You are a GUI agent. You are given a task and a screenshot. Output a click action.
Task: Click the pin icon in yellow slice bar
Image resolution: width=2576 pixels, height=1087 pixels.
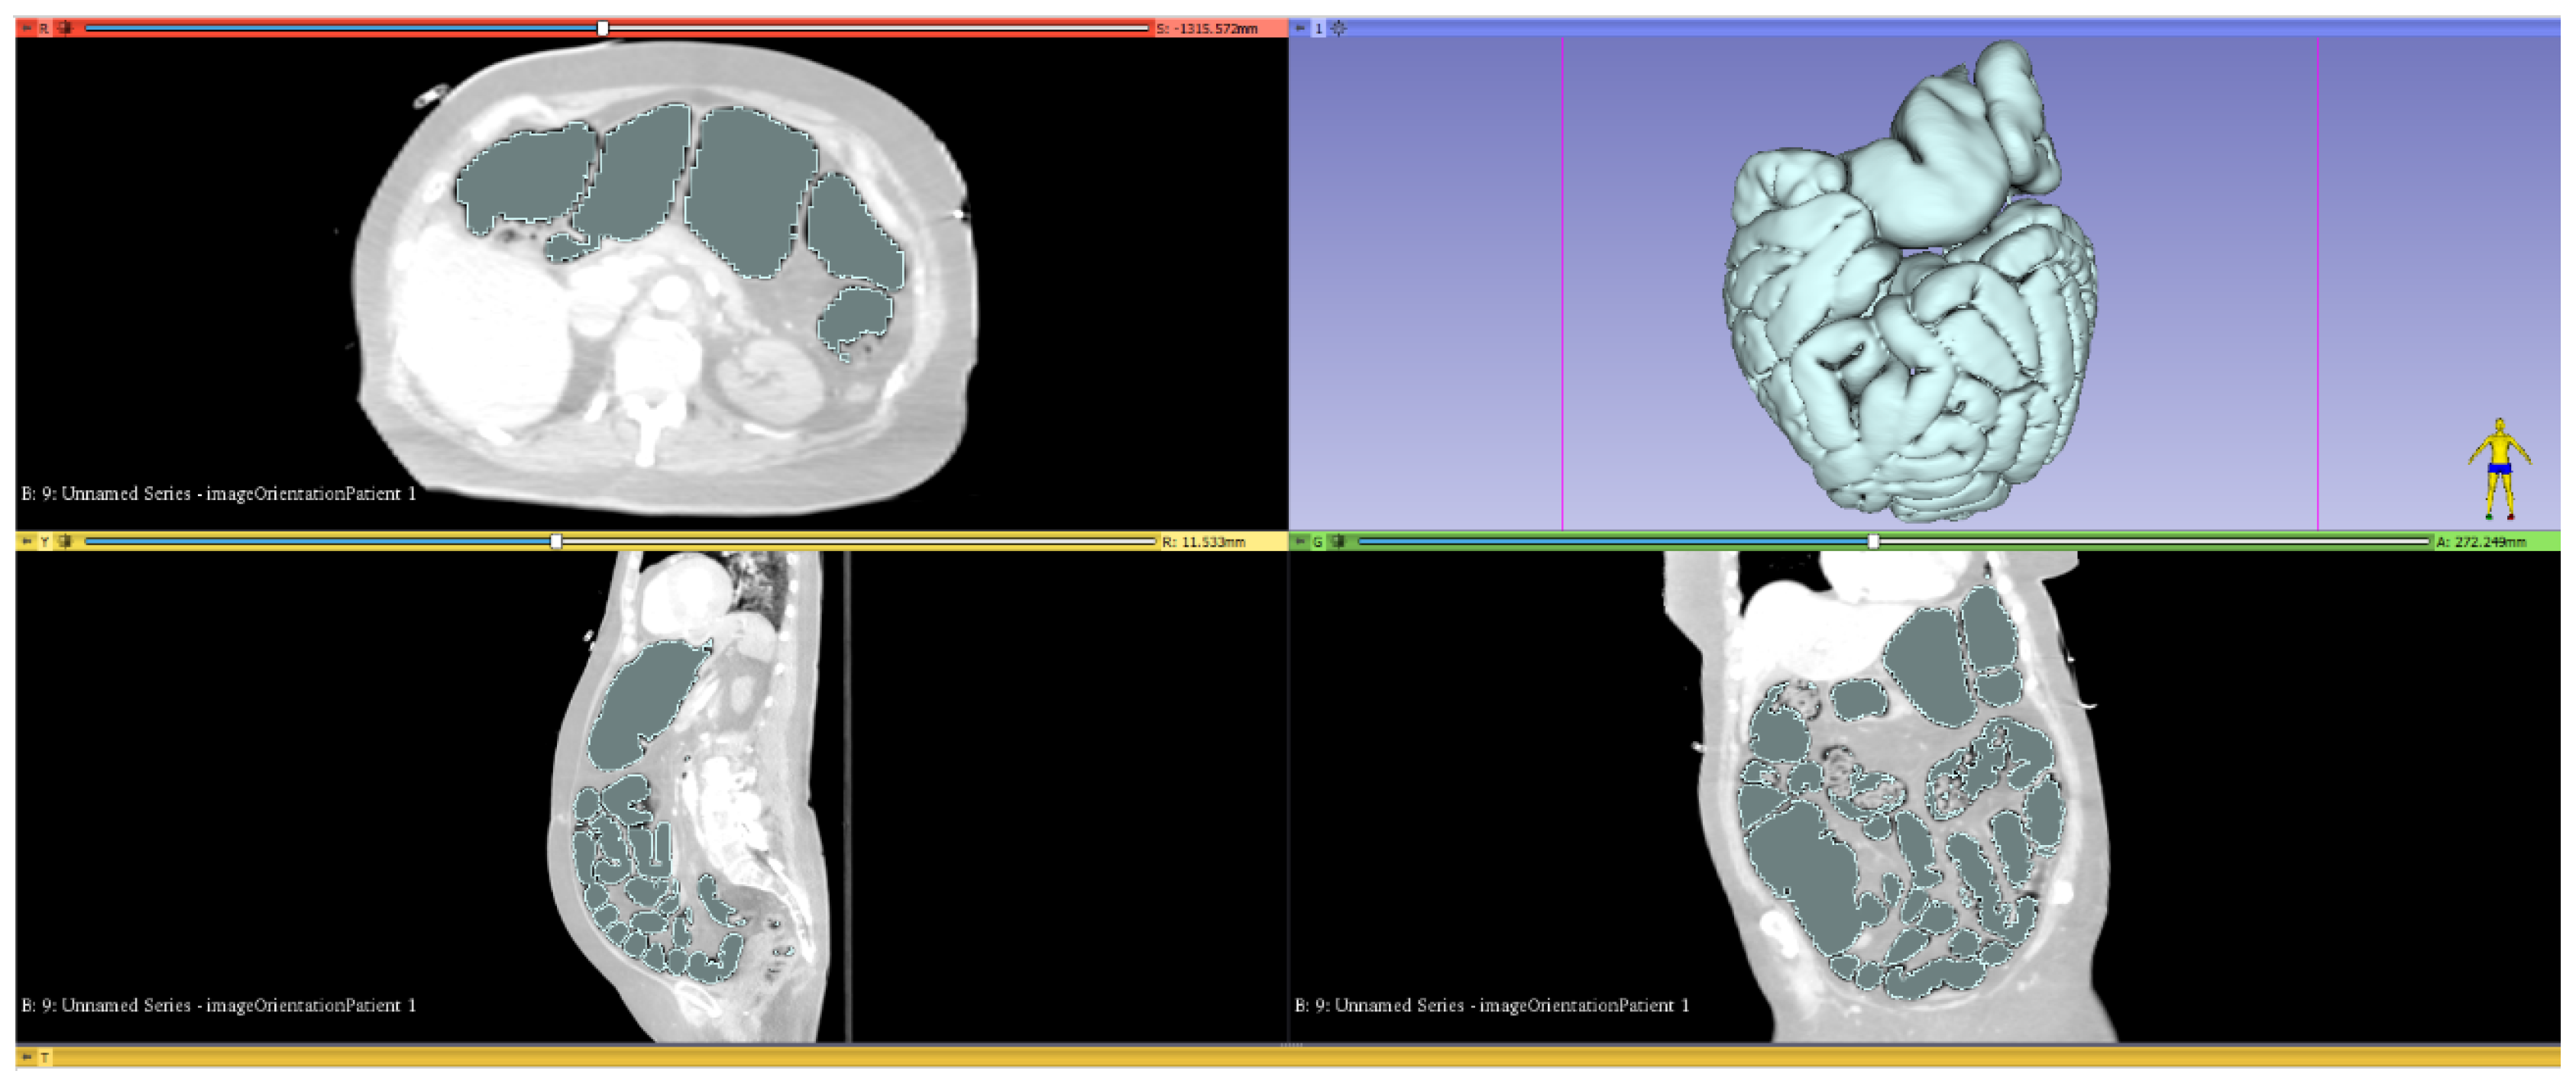[x=27, y=541]
